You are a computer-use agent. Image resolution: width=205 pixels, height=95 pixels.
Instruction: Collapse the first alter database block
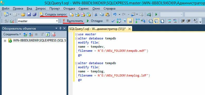coord(76,39)
